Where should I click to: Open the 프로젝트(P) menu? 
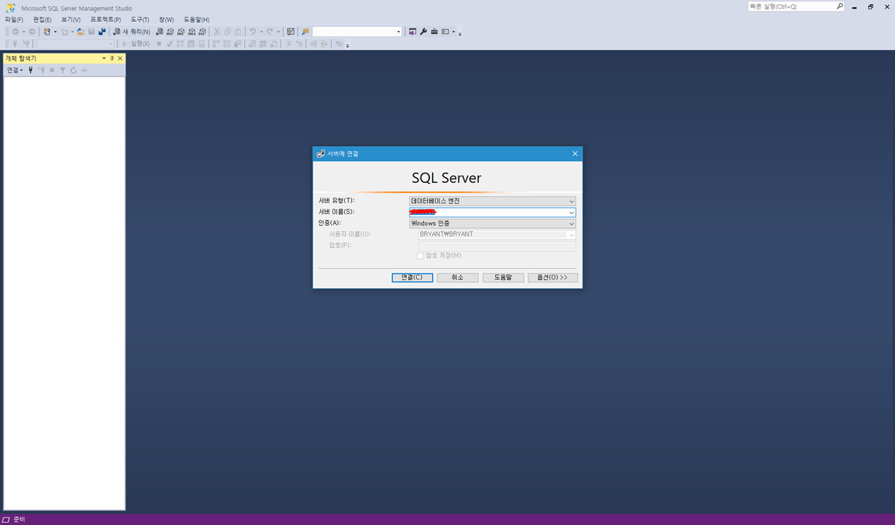click(x=106, y=20)
